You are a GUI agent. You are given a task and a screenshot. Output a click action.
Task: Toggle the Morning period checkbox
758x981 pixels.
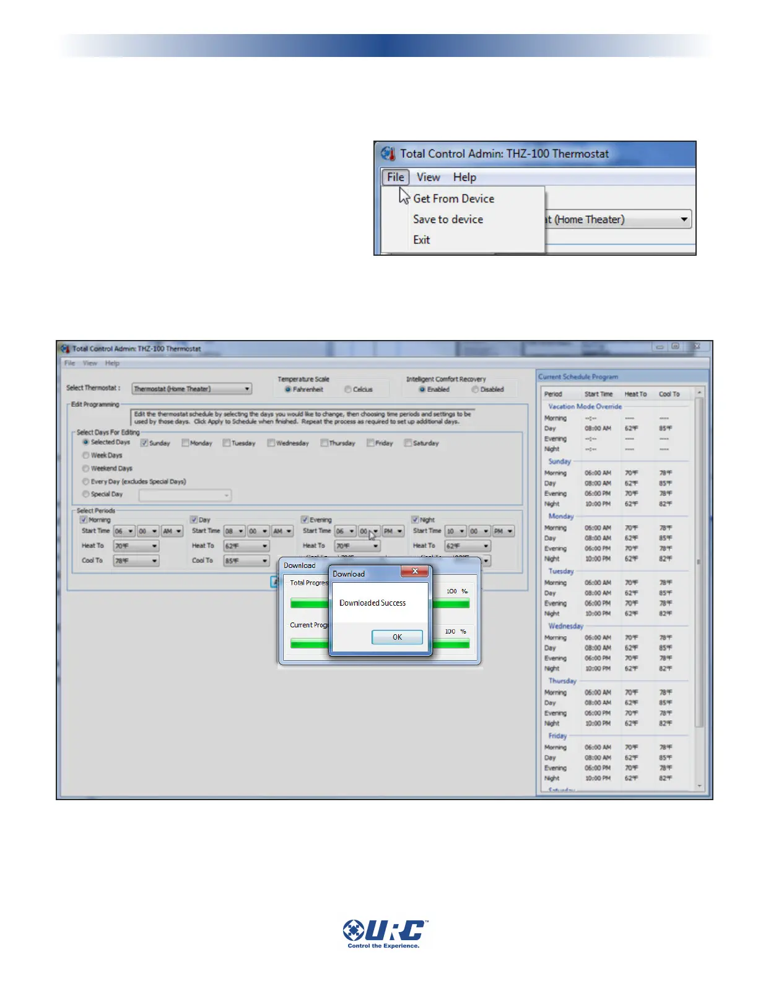84,520
